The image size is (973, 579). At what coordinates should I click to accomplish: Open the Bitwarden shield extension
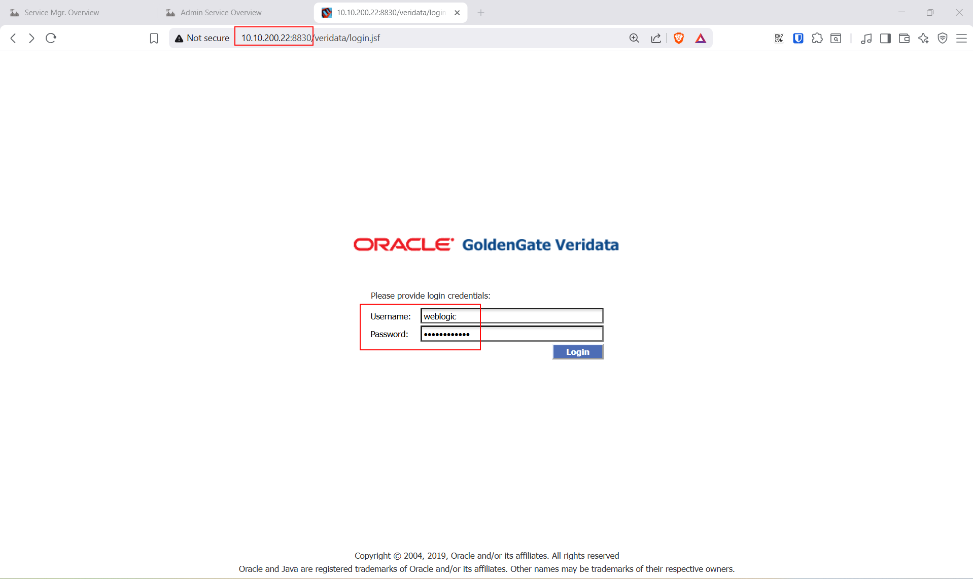pyautogui.click(x=798, y=38)
